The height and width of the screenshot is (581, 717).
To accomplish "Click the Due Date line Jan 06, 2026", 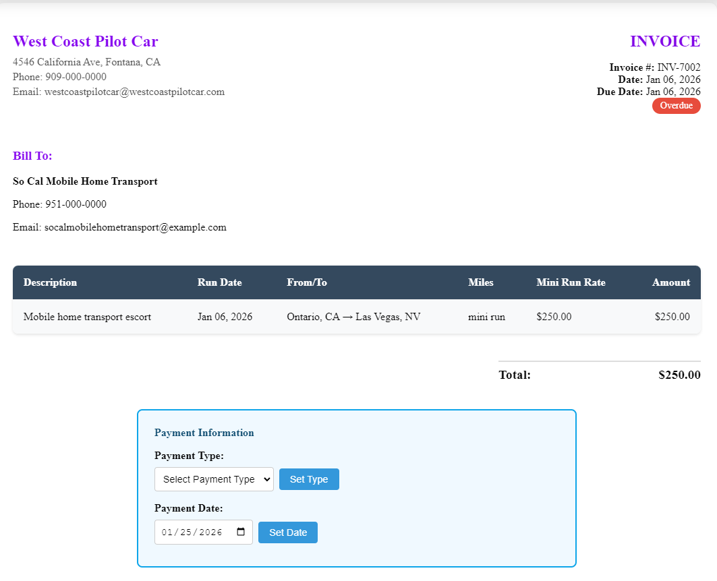I will pos(648,92).
